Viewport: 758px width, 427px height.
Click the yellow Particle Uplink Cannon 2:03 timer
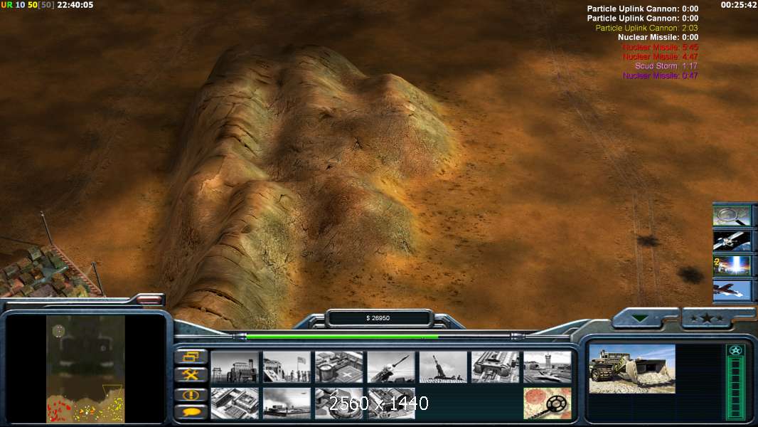click(x=646, y=28)
